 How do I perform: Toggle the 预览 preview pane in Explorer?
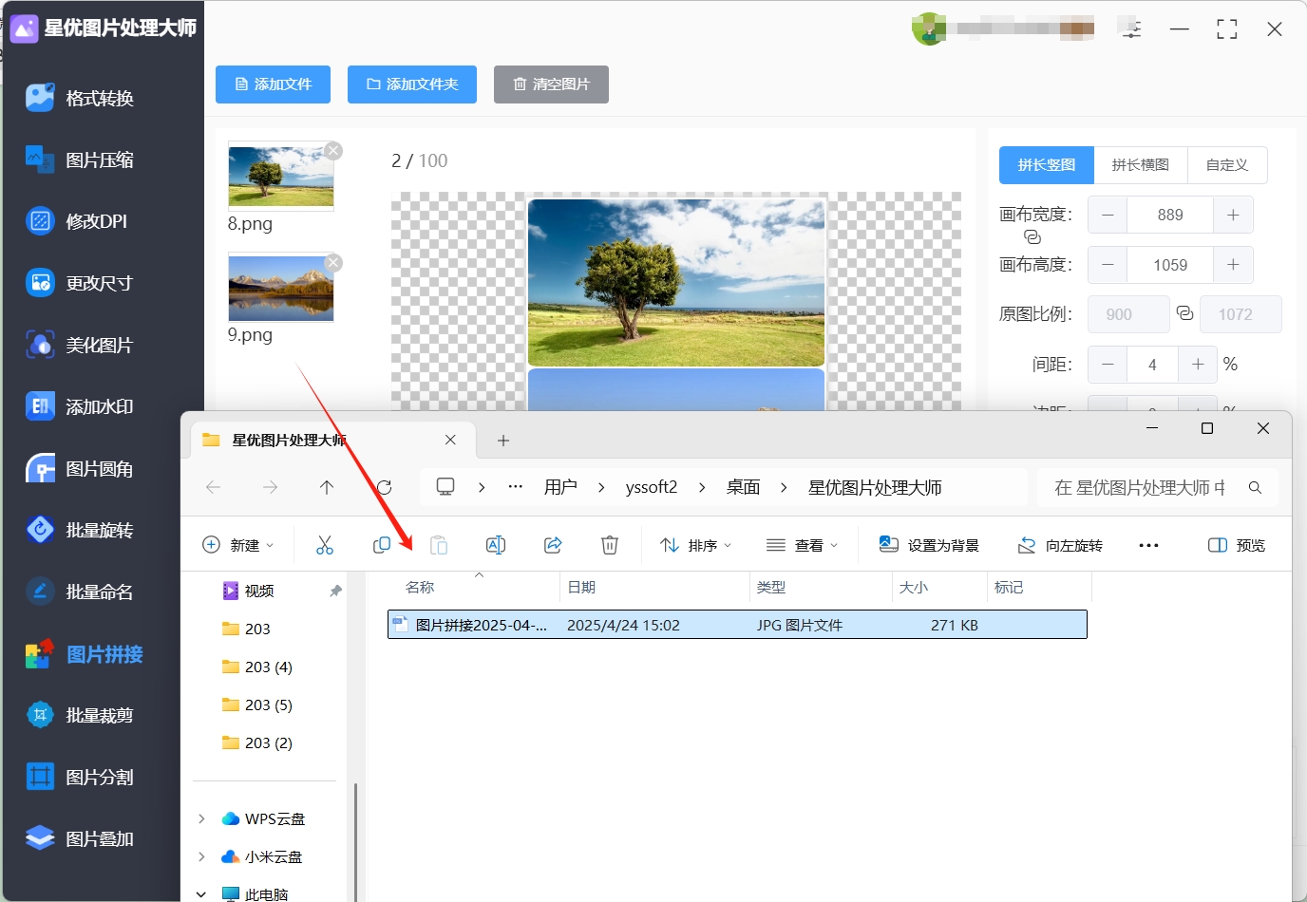pos(1237,545)
